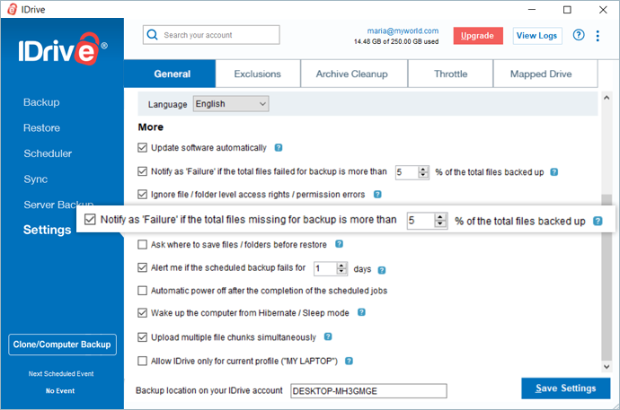Open the Language dropdown showing English
Image resolution: width=620 pixels, height=410 pixels.
pos(231,104)
